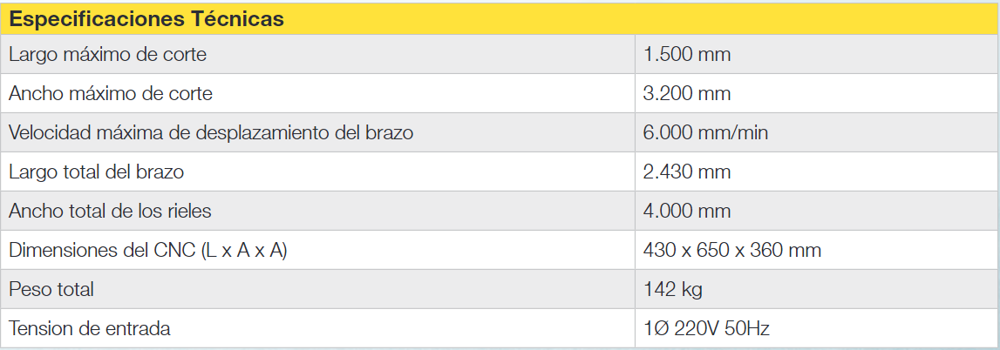
Task: Select the 'Peso total' row label
Action: click(x=51, y=289)
